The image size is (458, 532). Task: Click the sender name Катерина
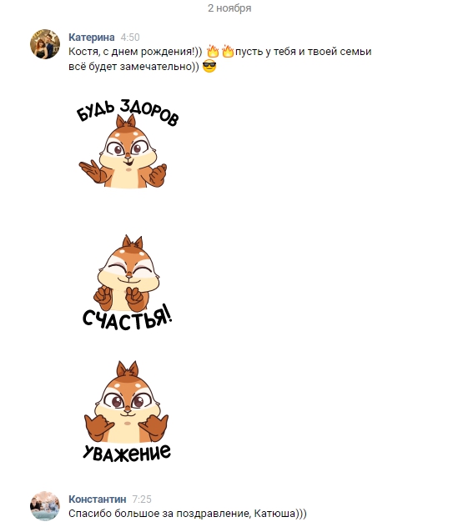tap(92, 37)
